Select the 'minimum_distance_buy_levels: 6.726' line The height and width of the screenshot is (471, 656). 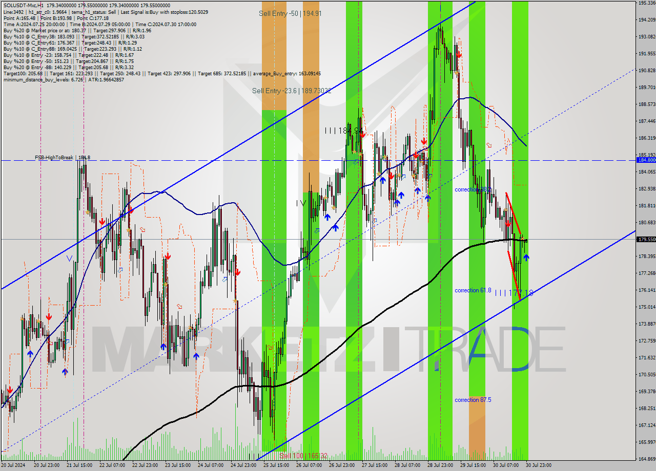click(64, 79)
